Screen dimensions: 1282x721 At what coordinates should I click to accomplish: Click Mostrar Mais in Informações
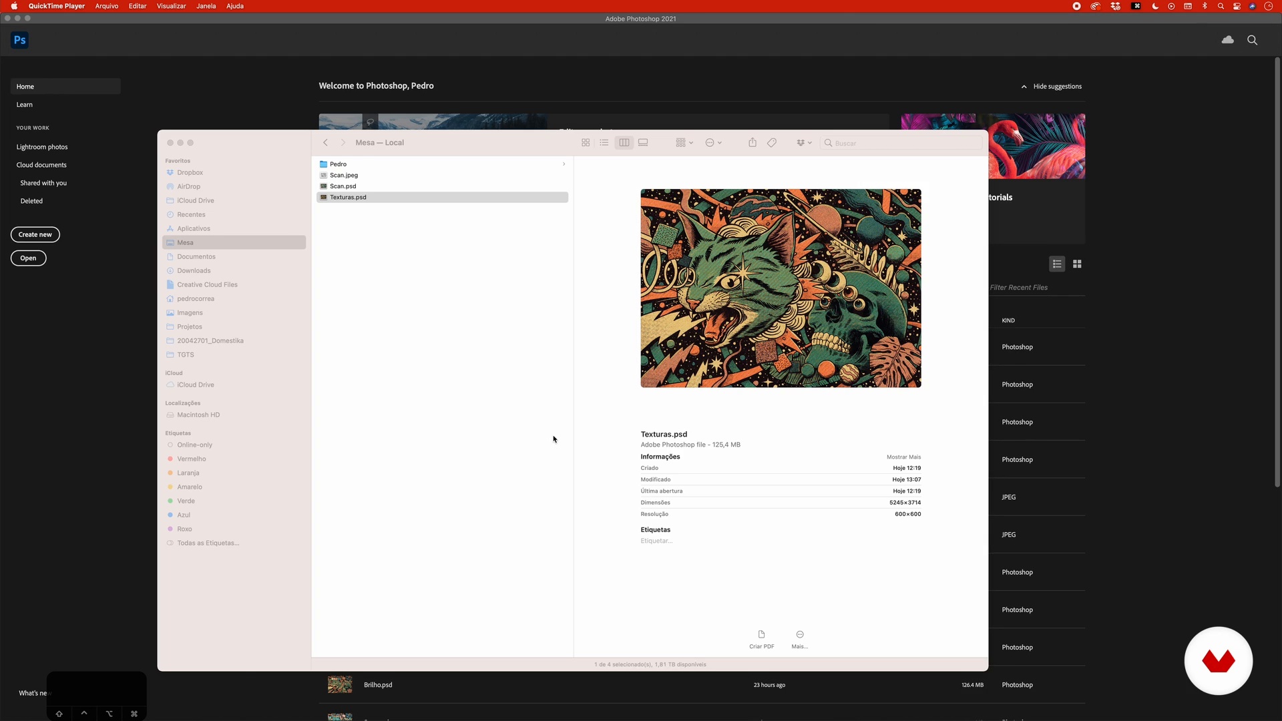click(x=903, y=457)
